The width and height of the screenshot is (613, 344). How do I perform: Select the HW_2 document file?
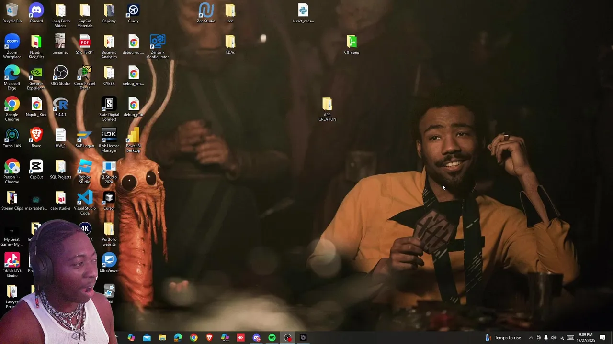pyautogui.click(x=60, y=138)
